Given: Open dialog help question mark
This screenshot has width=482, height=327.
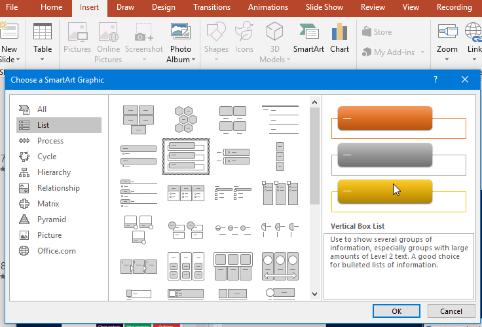Looking at the screenshot, I should (436, 80).
